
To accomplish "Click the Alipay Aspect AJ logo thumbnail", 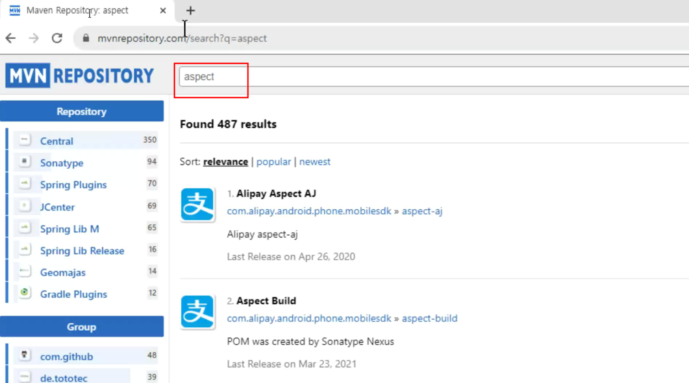I will point(197,205).
